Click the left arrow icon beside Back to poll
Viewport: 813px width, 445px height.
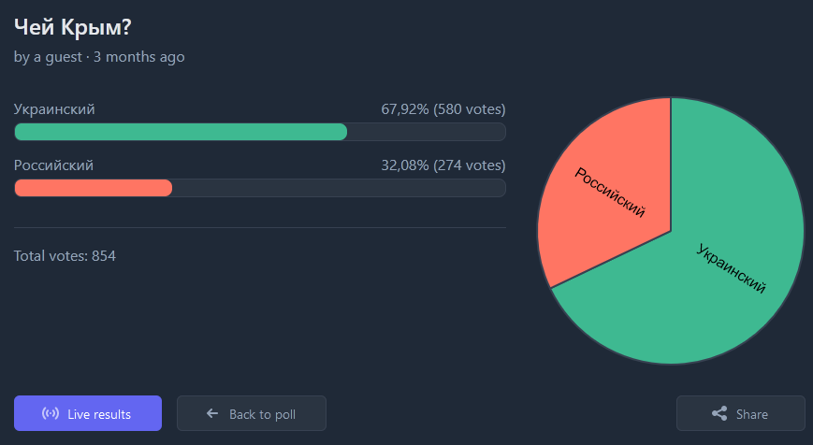tap(212, 413)
